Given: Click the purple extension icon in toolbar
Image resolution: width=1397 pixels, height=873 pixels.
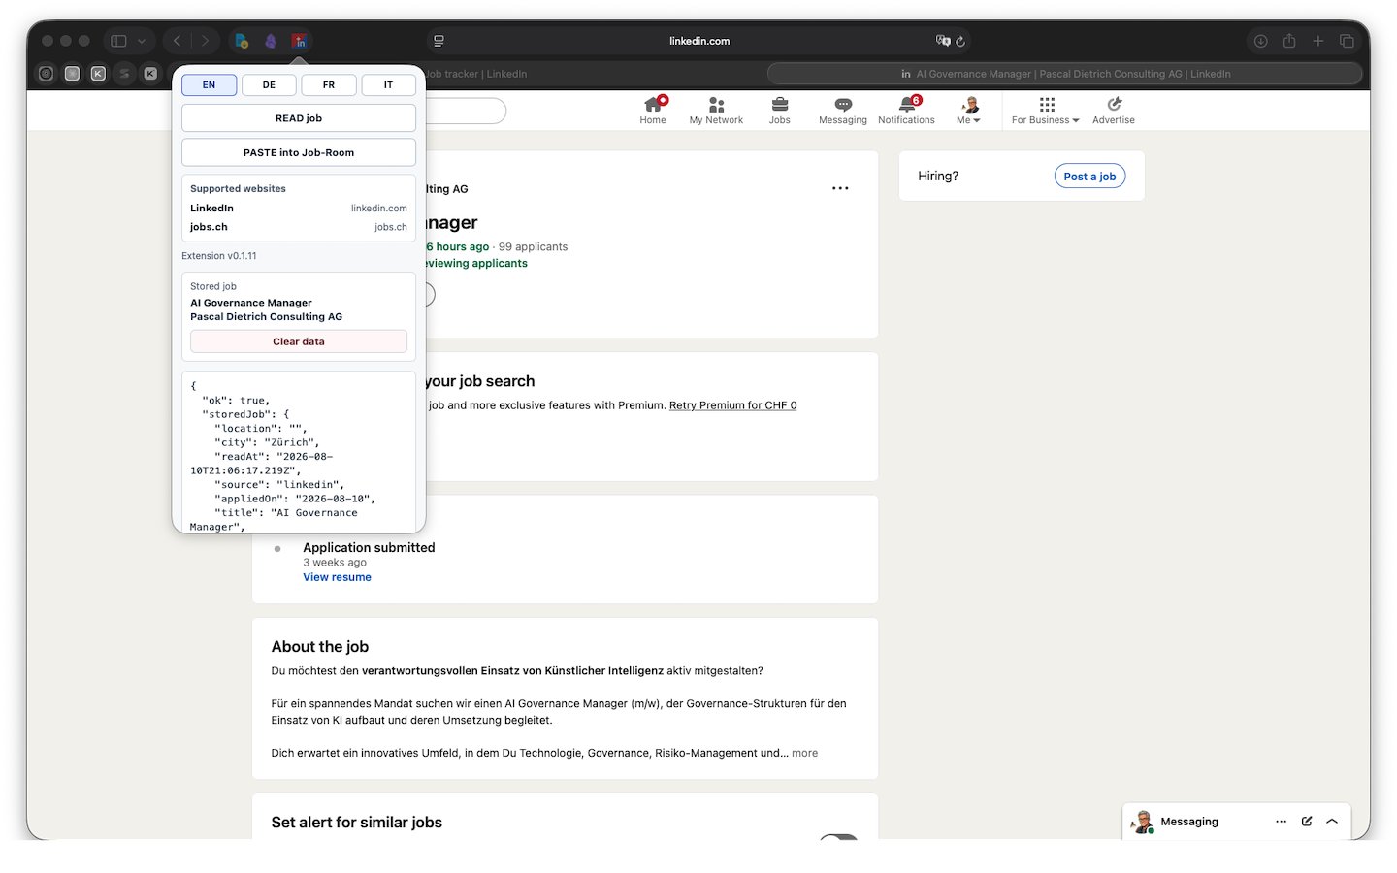Looking at the screenshot, I should point(271,41).
